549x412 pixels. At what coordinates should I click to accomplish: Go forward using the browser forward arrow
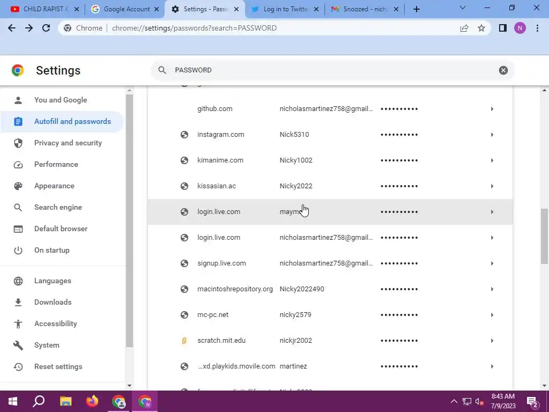tap(29, 28)
